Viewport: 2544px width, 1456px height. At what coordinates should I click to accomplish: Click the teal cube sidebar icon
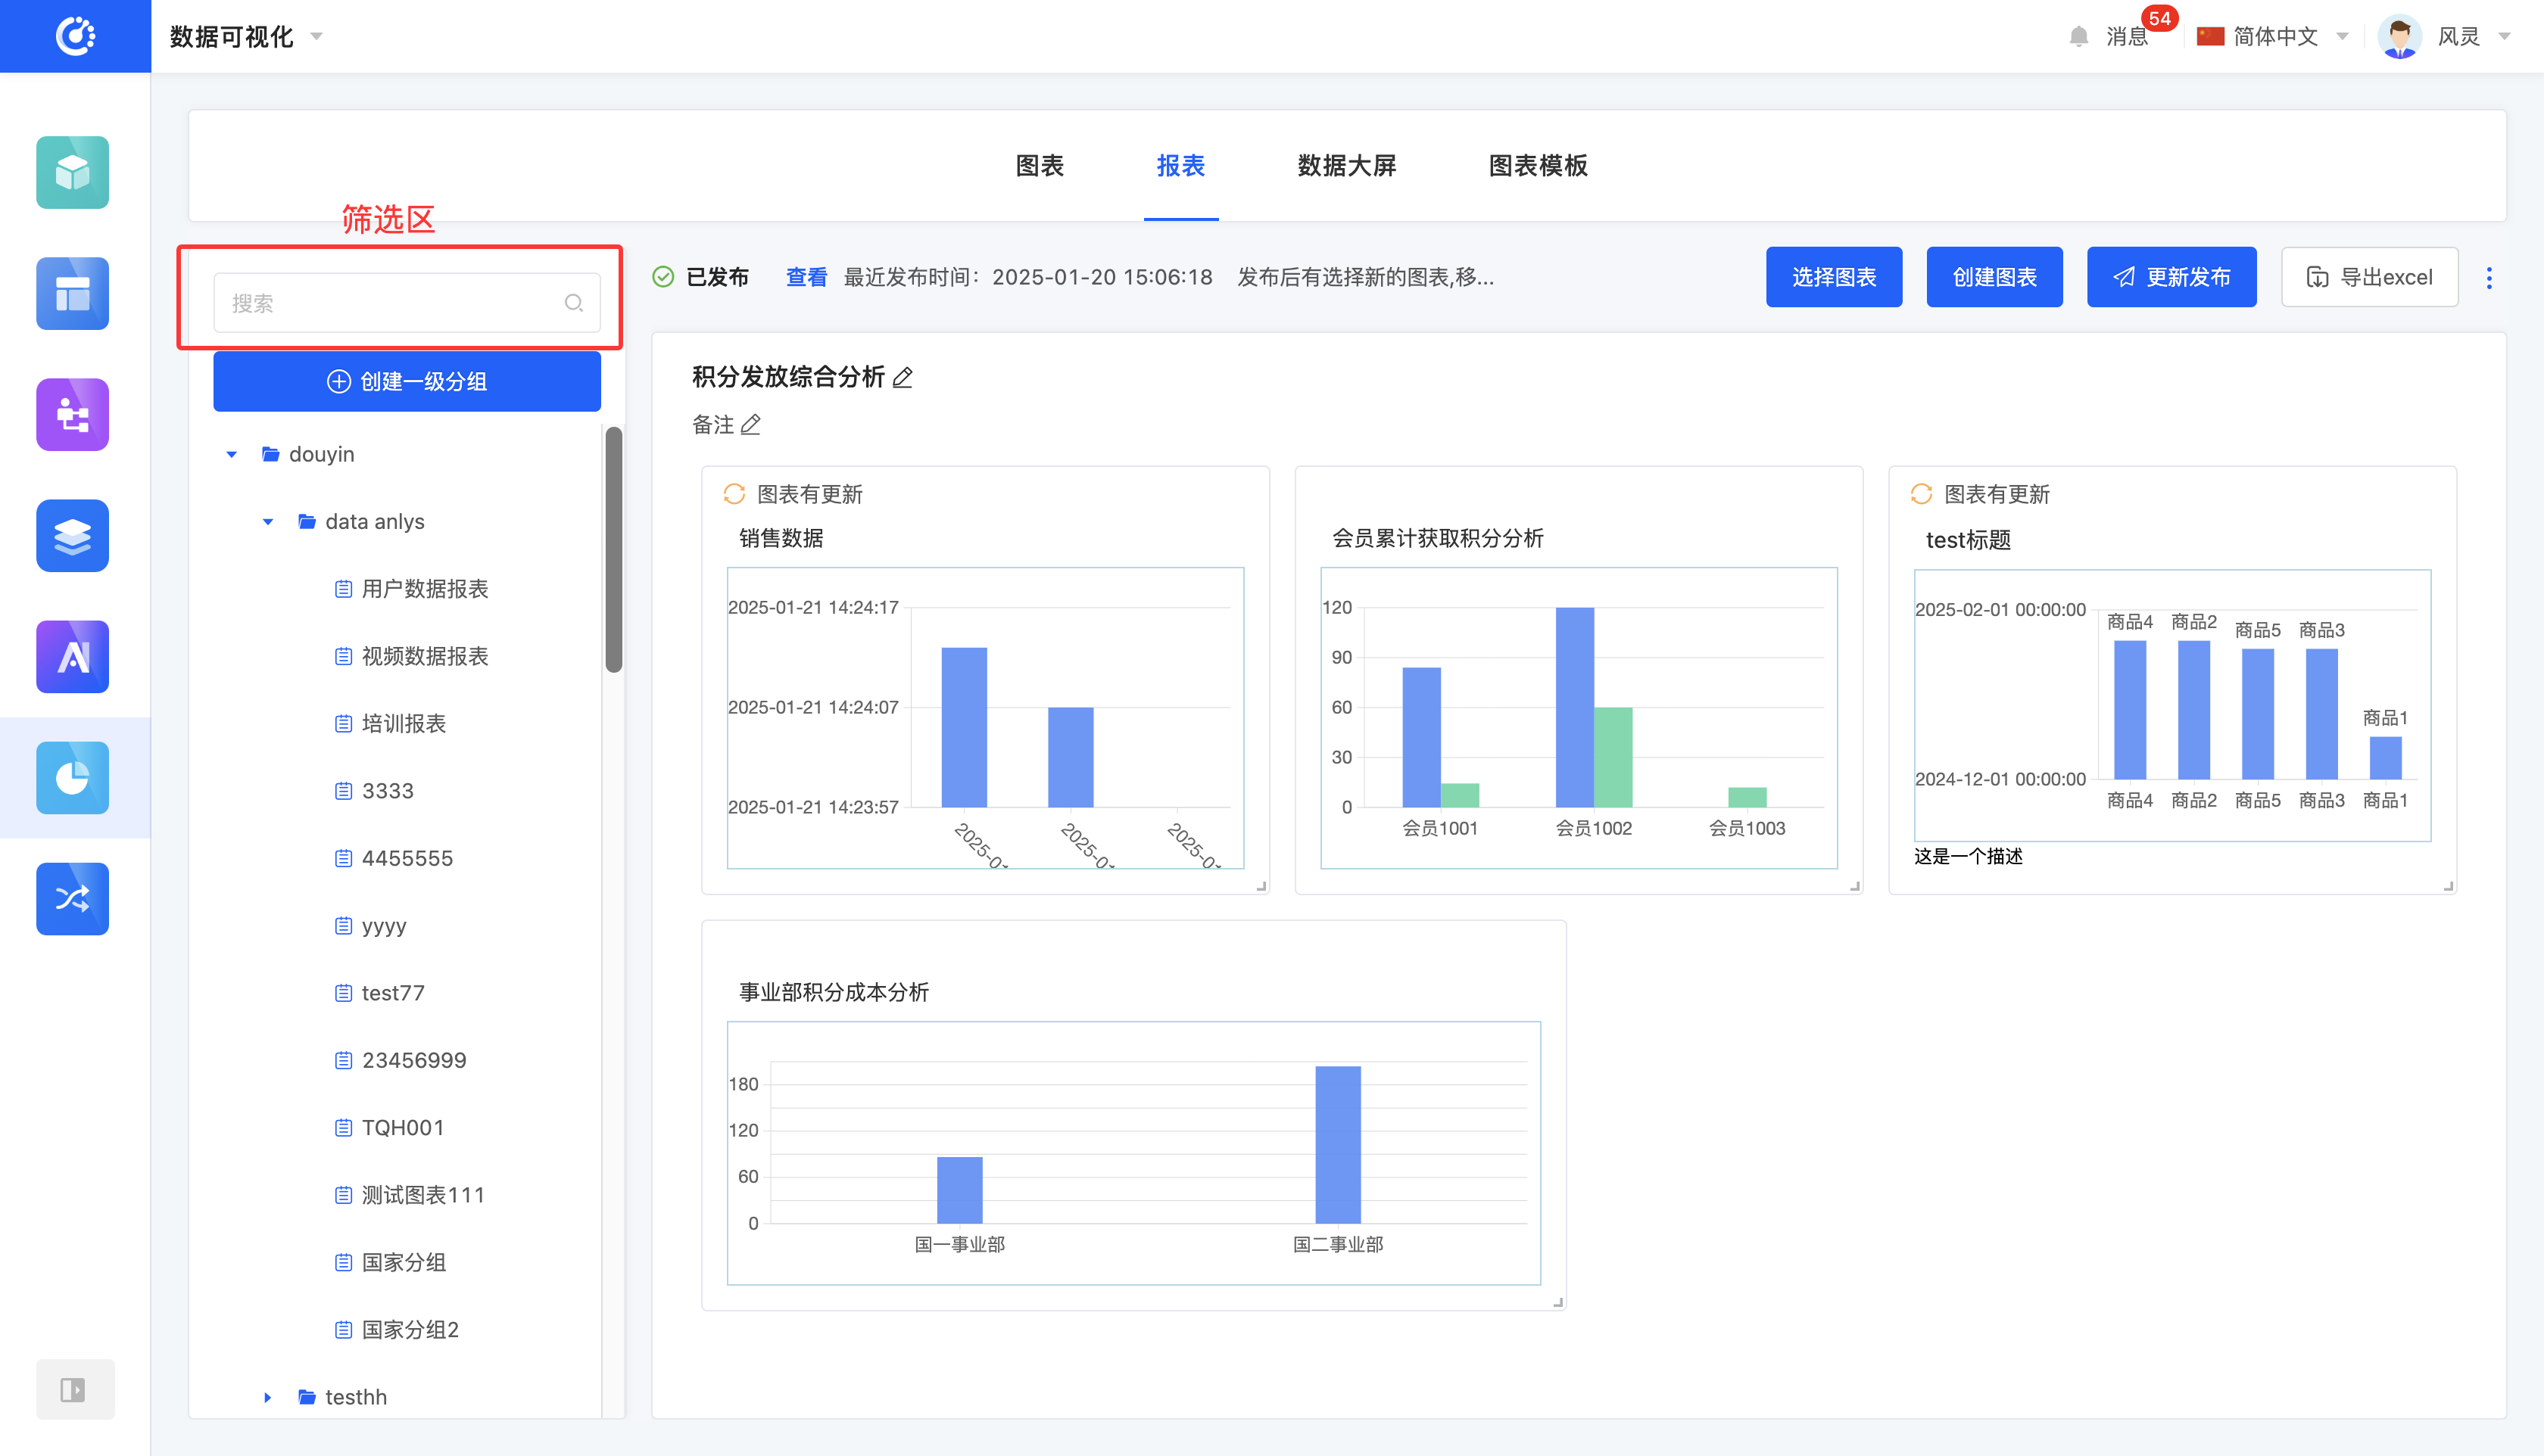[72, 172]
